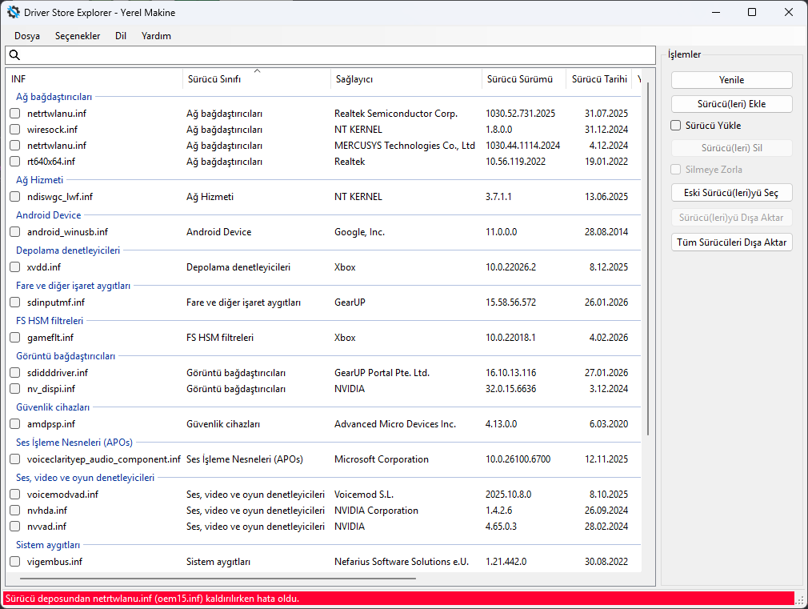Image resolution: width=808 pixels, height=609 pixels.
Task: Click the Driver Store Explorer gear icon
Action: pos(14,12)
